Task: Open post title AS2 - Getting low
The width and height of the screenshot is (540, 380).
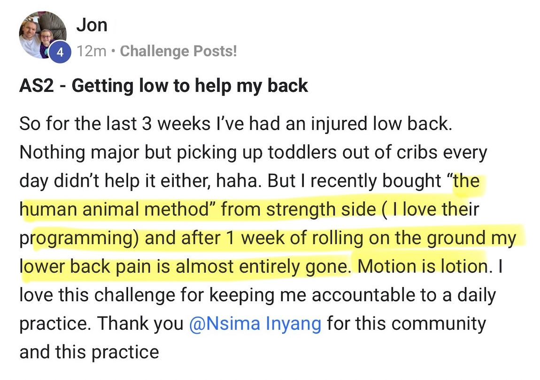Action: pos(163,86)
